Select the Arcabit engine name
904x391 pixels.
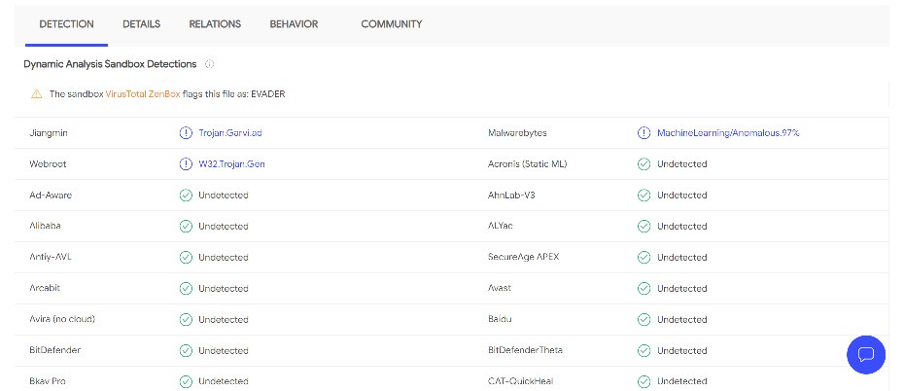[x=45, y=288]
